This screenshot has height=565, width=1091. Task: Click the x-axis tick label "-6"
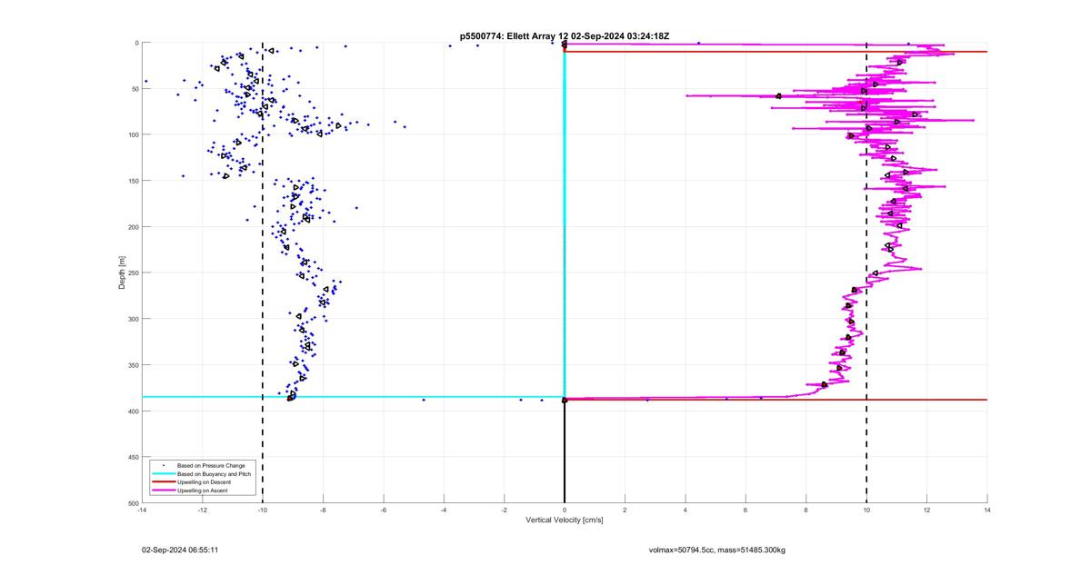[x=384, y=510]
